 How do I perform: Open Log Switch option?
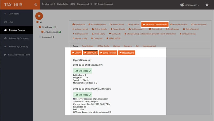[133, 25]
